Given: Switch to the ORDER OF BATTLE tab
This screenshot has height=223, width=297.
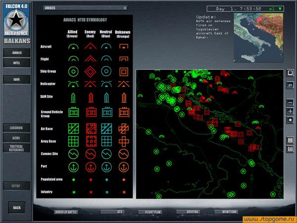Looking at the screenshot, I should 68,212.
